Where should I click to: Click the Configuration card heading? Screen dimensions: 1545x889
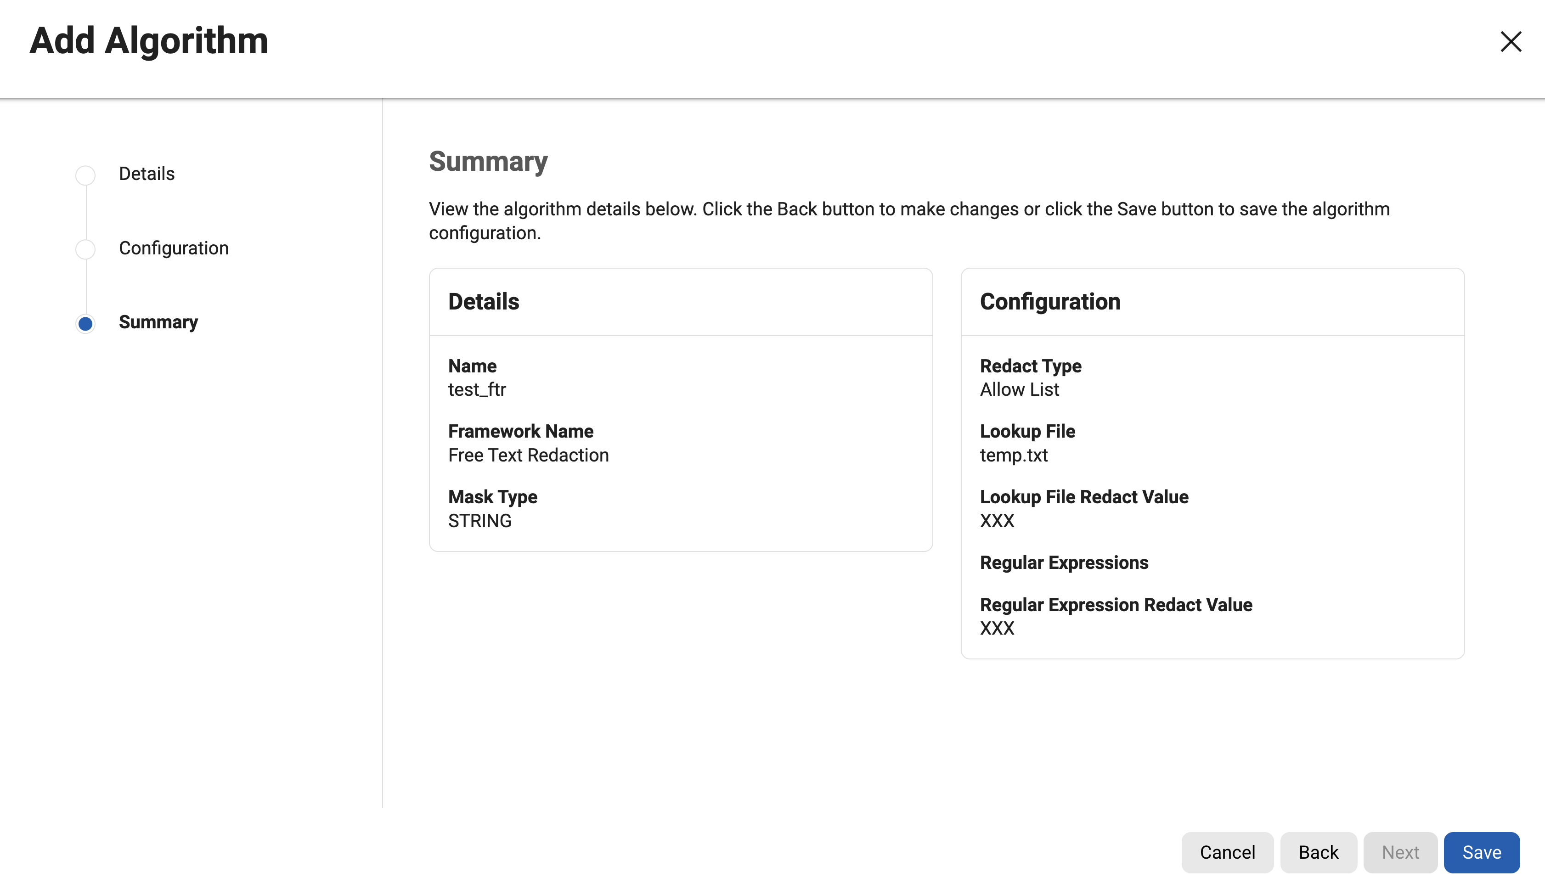click(1050, 302)
